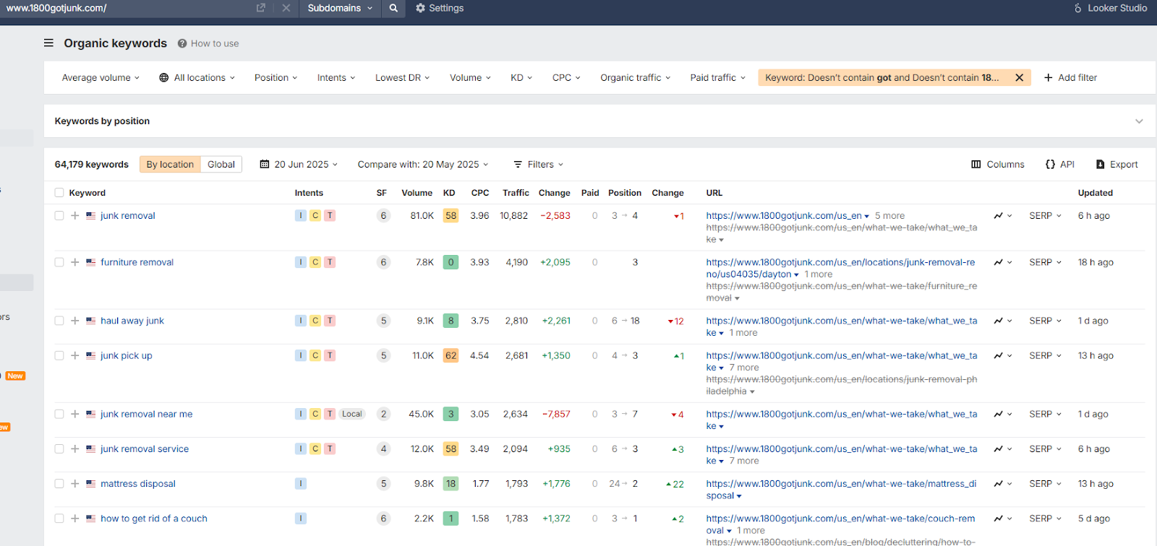
Task: Open the position history chart for junk removal
Action: click(1002, 215)
